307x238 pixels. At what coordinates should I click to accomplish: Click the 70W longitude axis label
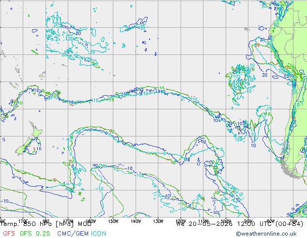coord(293,221)
